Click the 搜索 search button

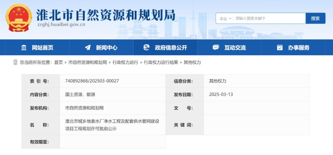[315, 18]
